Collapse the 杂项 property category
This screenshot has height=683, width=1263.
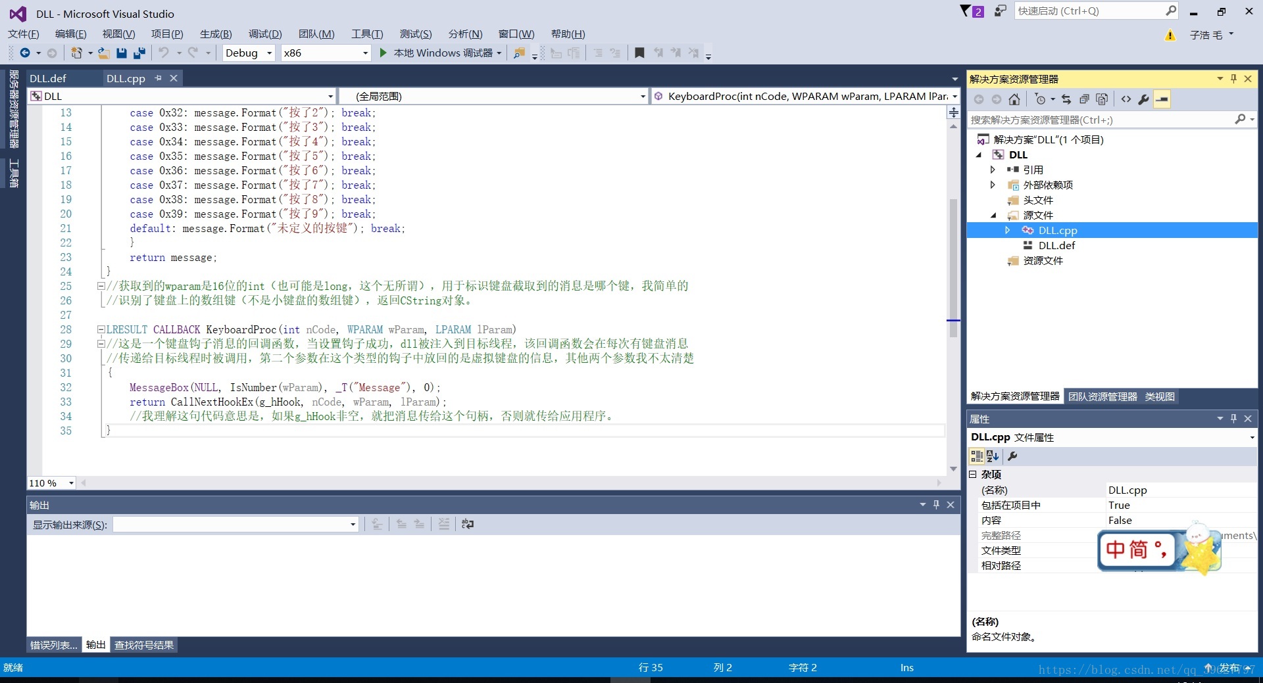[x=973, y=474]
